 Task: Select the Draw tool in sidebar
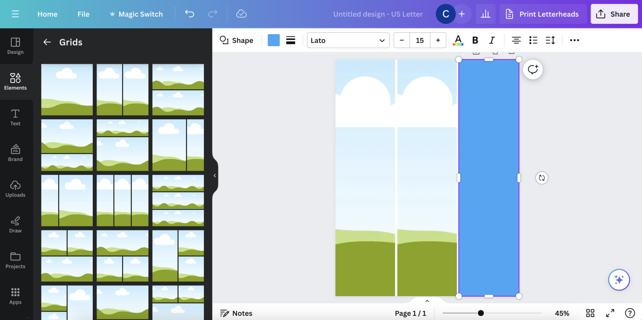pos(15,224)
